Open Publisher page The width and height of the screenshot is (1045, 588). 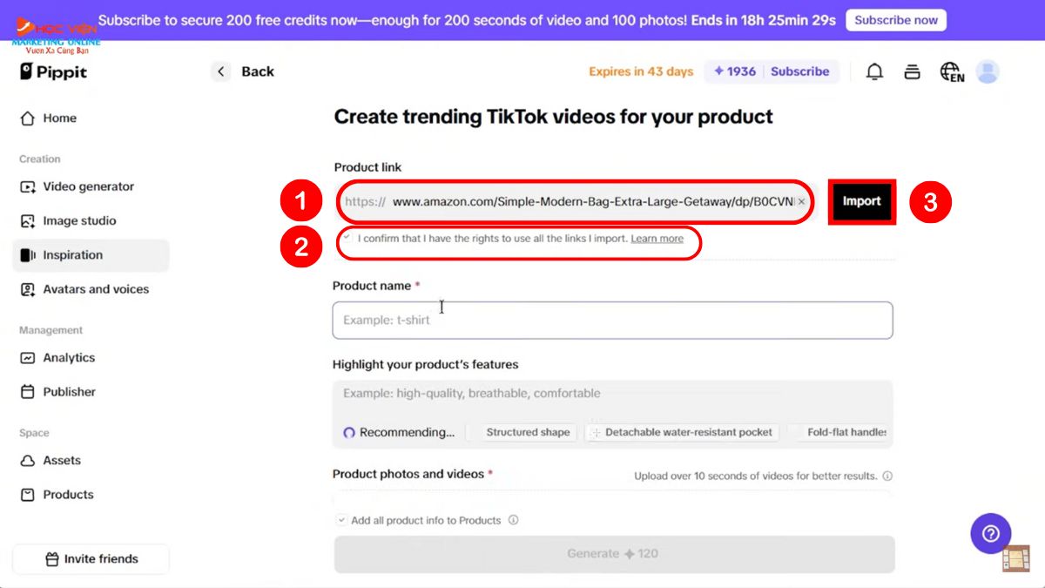pos(91,392)
